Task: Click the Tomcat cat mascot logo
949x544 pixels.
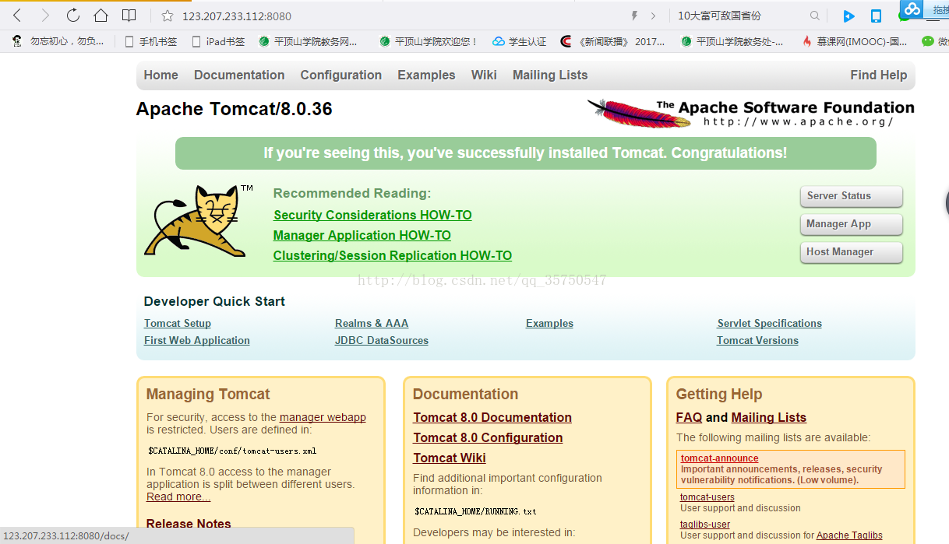Action: pyautogui.click(x=199, y=221)
